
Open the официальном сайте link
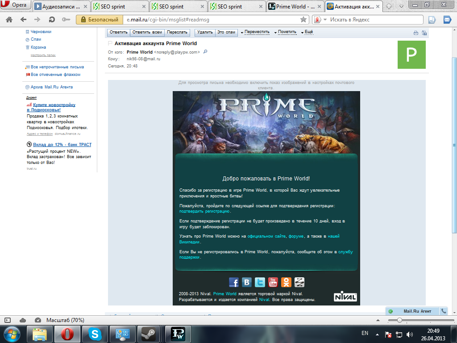point(266,236)
